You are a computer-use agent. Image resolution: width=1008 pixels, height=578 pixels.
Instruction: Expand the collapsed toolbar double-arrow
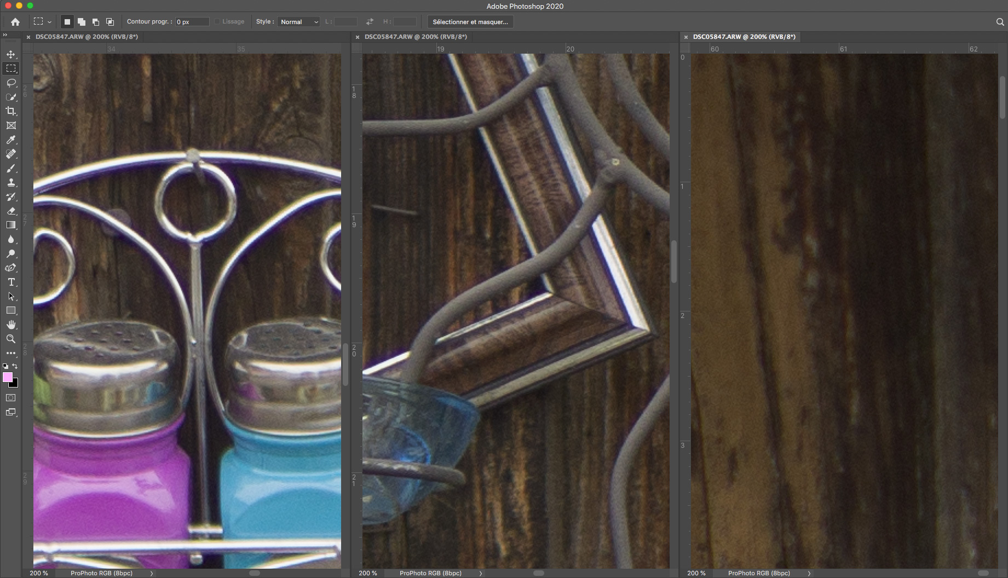5,35
